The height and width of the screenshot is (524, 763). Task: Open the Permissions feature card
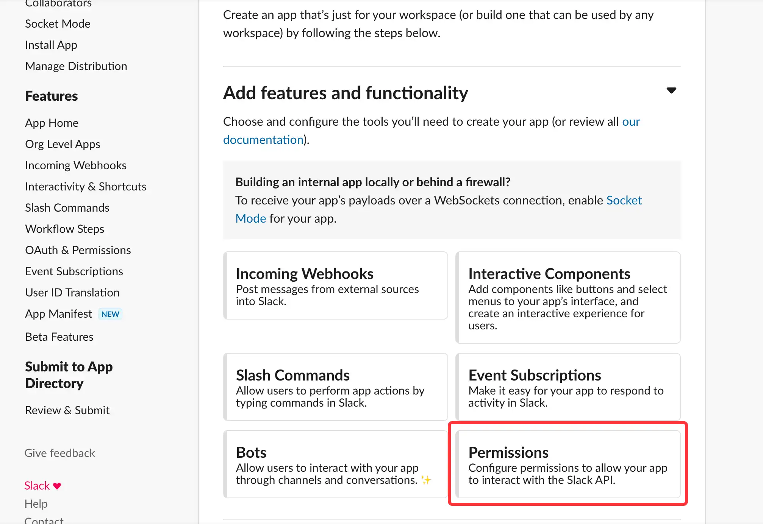[x=568, y=464]
